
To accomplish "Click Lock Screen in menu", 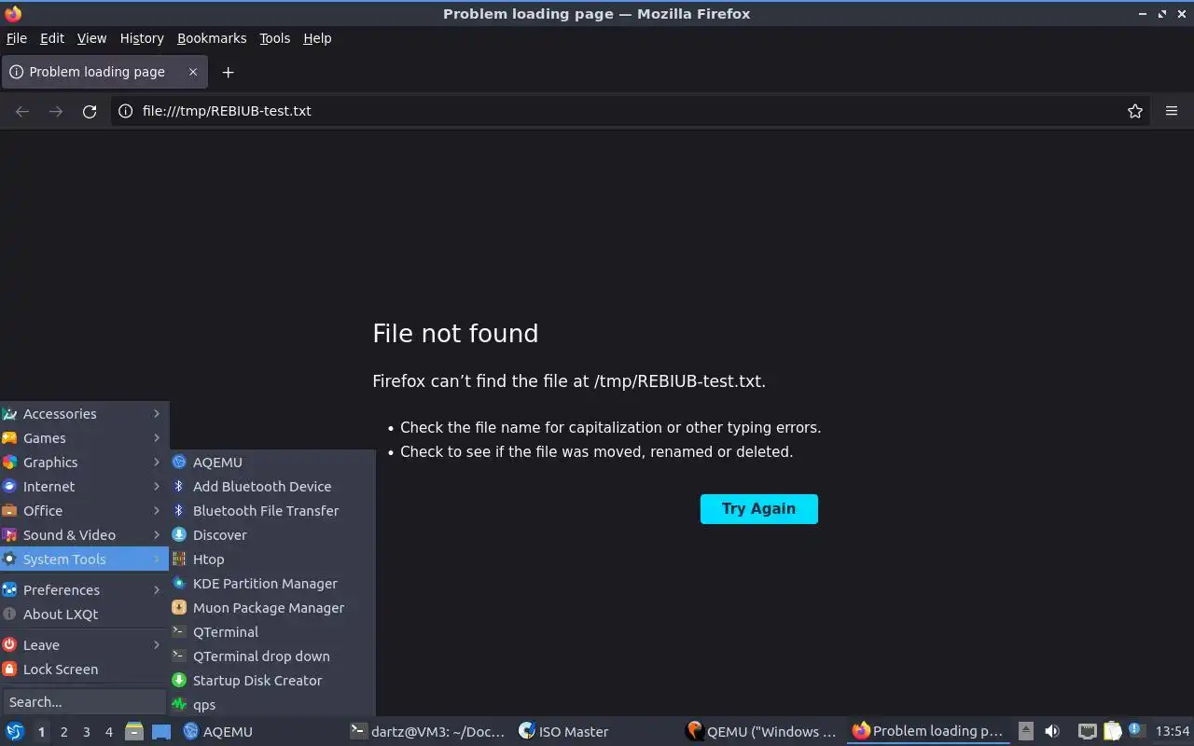I will (x=84, y=670).
